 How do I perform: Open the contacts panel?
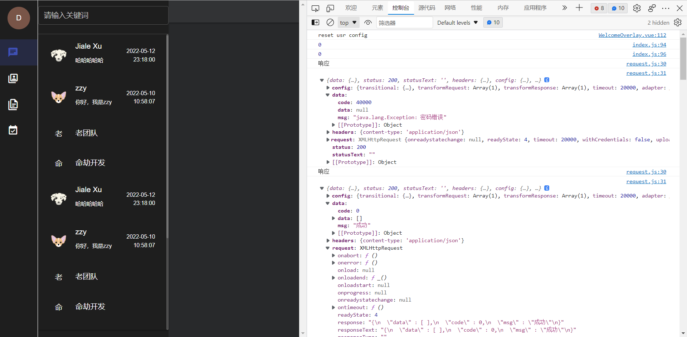click(x=13, y=78)
